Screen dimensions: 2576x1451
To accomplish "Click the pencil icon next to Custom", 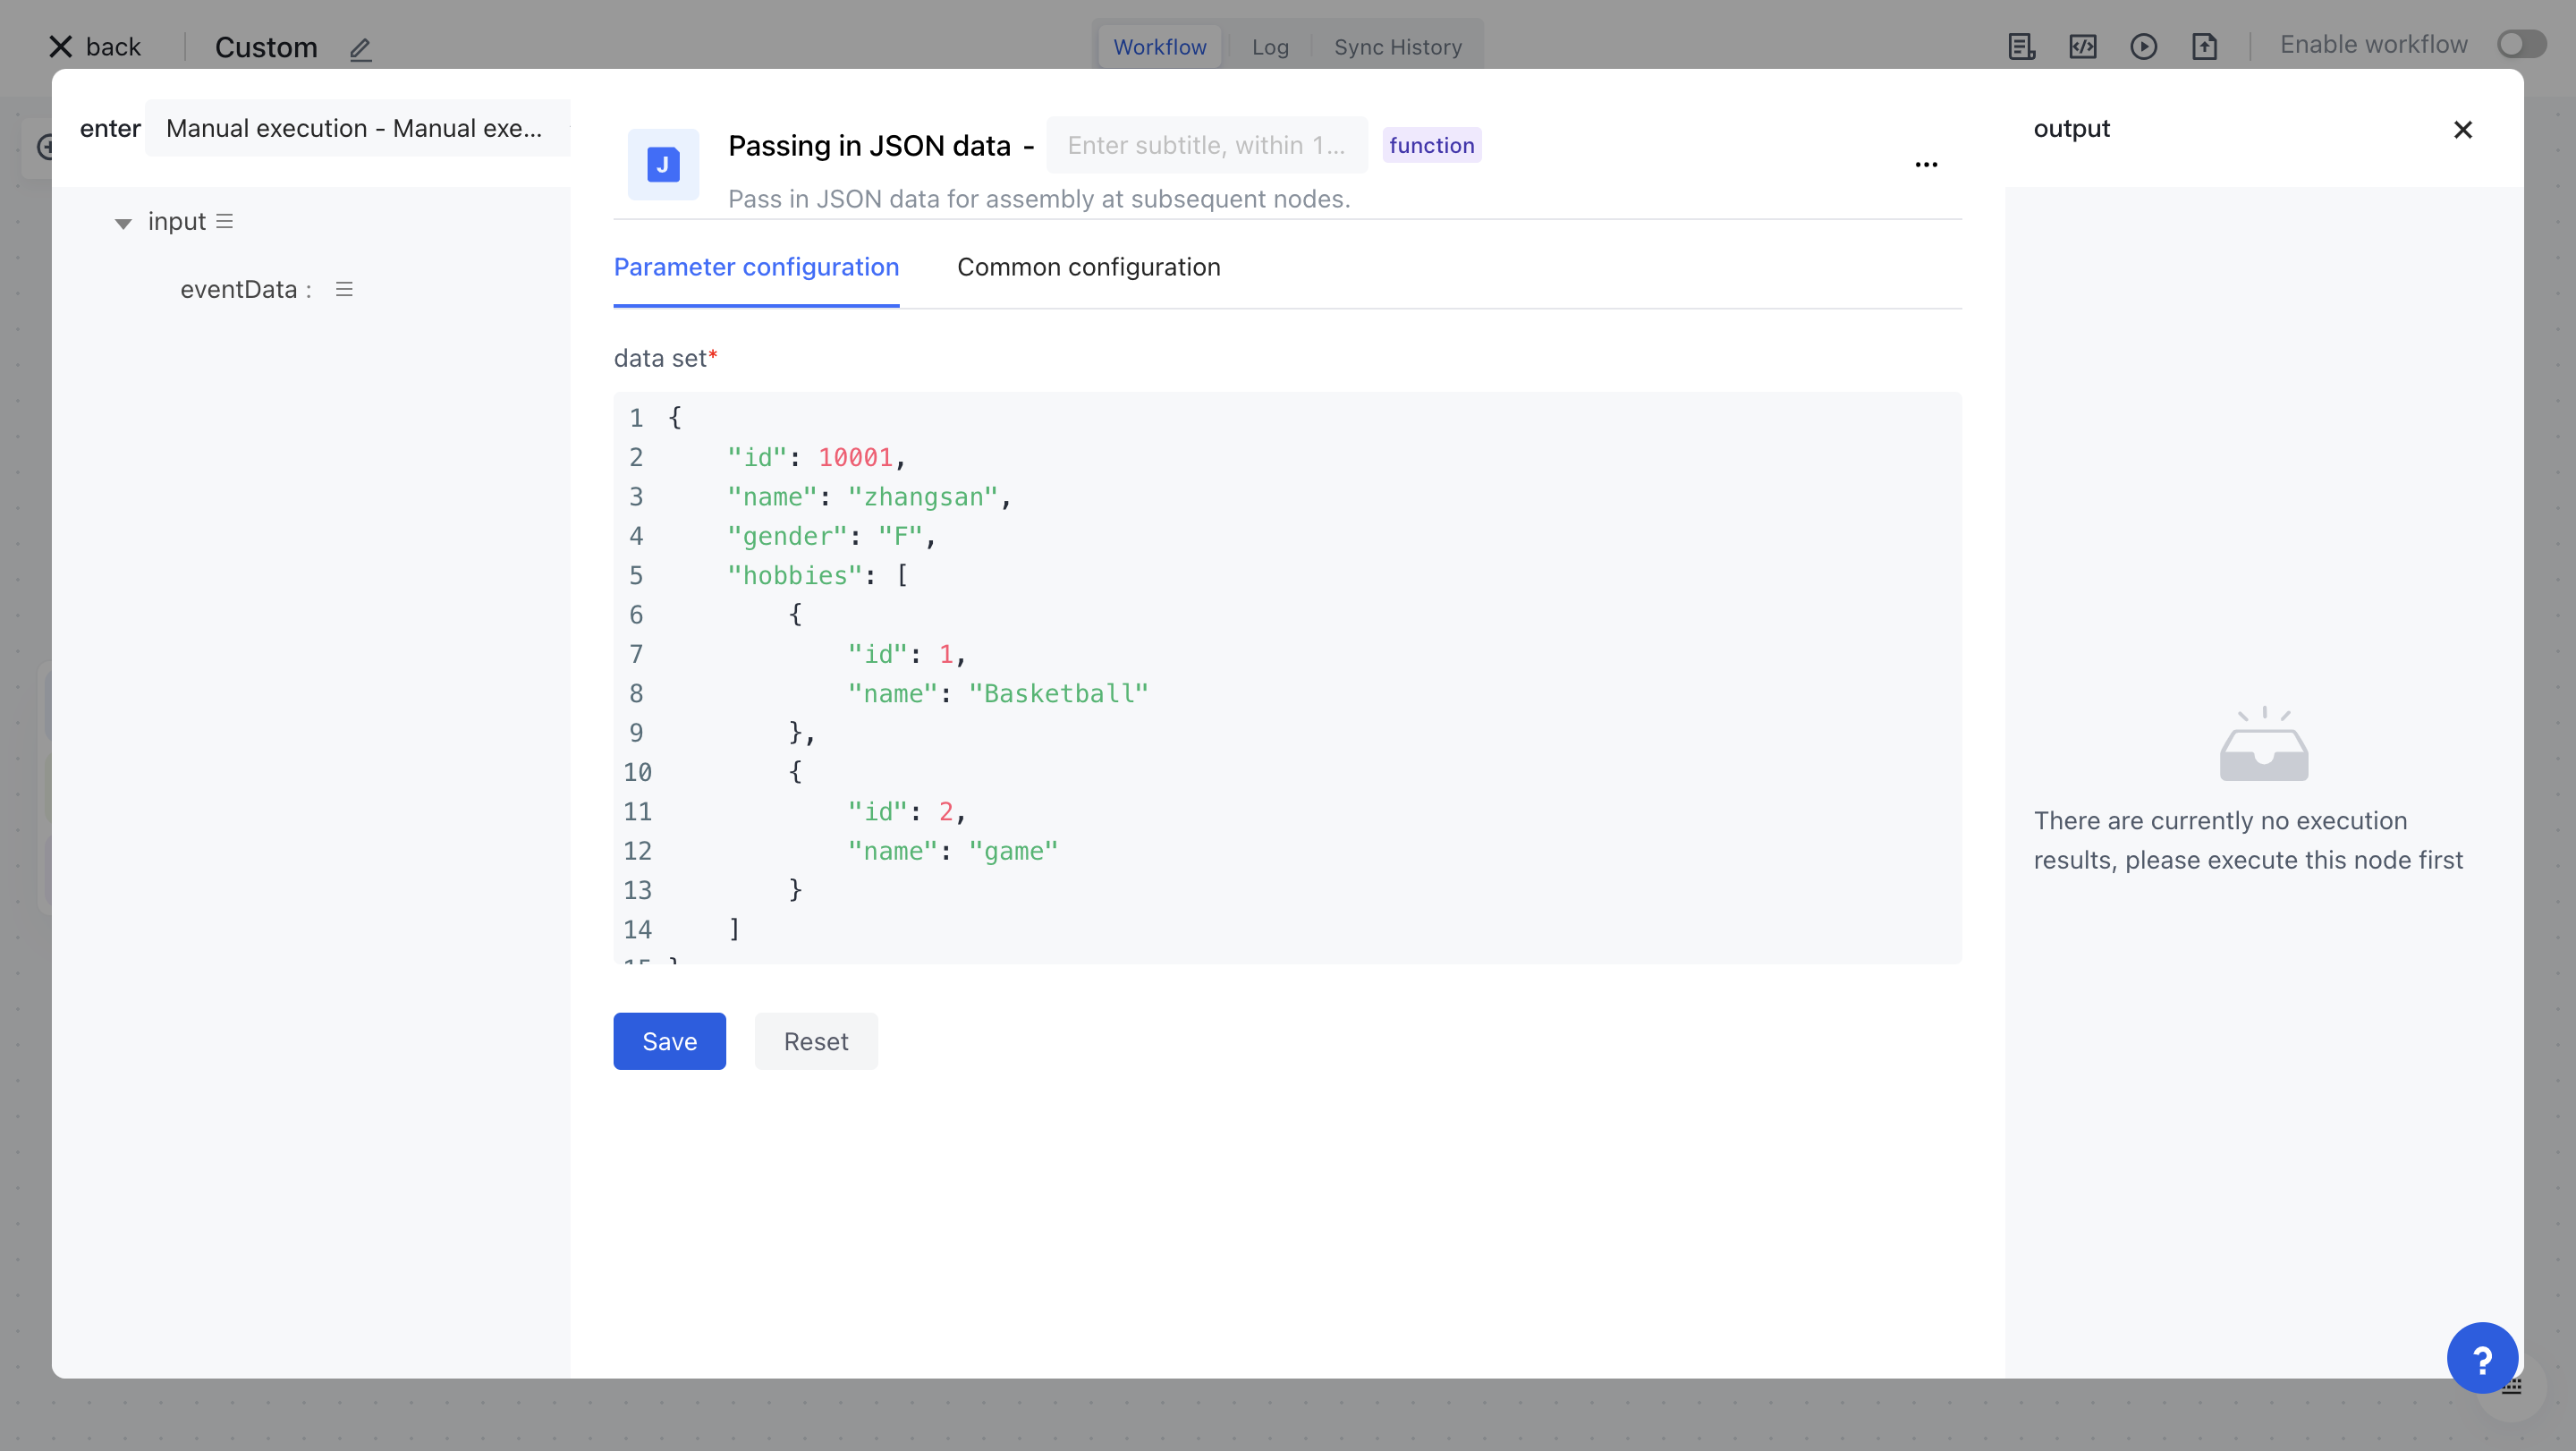I will coord(360,48).
